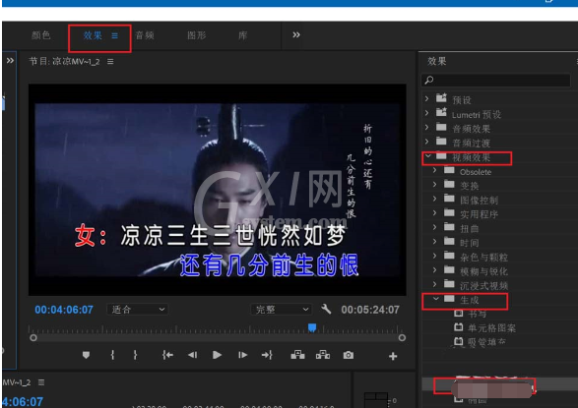Open the button editor plus icon

393,356
